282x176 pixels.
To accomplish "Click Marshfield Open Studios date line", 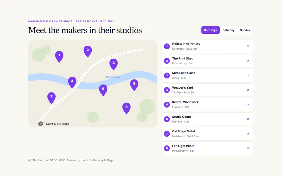I will [x=71, y=21].
